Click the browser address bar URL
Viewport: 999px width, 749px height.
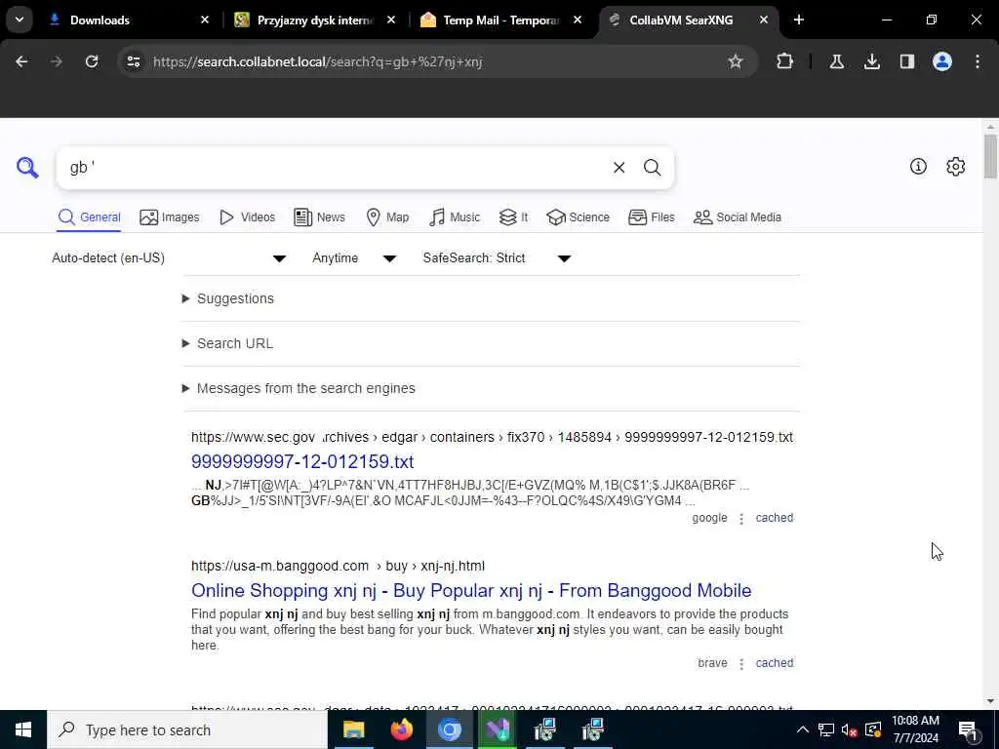pyautogui.click(x=317, y=61)
